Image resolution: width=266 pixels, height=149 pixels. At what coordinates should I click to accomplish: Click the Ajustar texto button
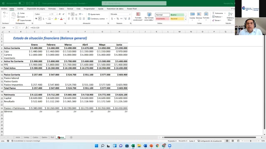coord(94,14)
